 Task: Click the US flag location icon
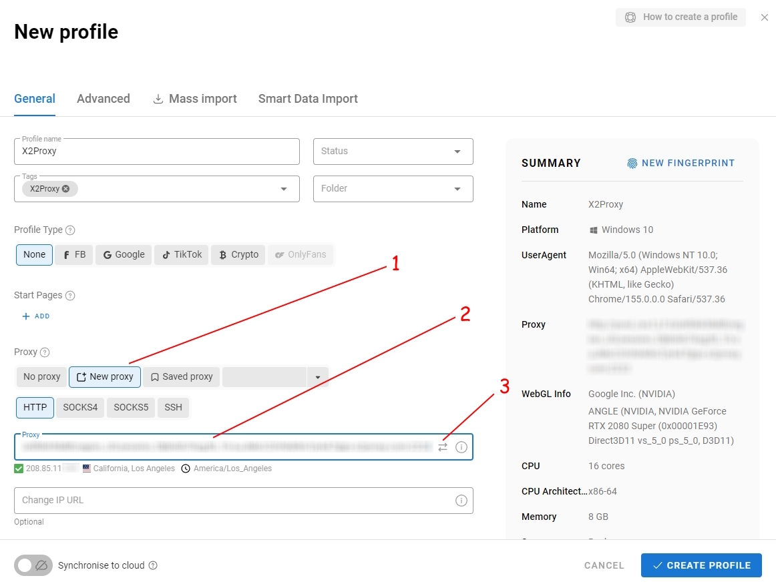pyautogui.click(x=87, y=469)
